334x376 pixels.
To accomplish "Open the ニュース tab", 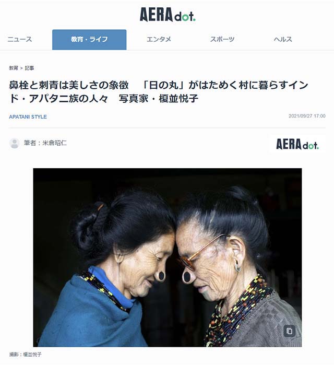I will point(20,39).
